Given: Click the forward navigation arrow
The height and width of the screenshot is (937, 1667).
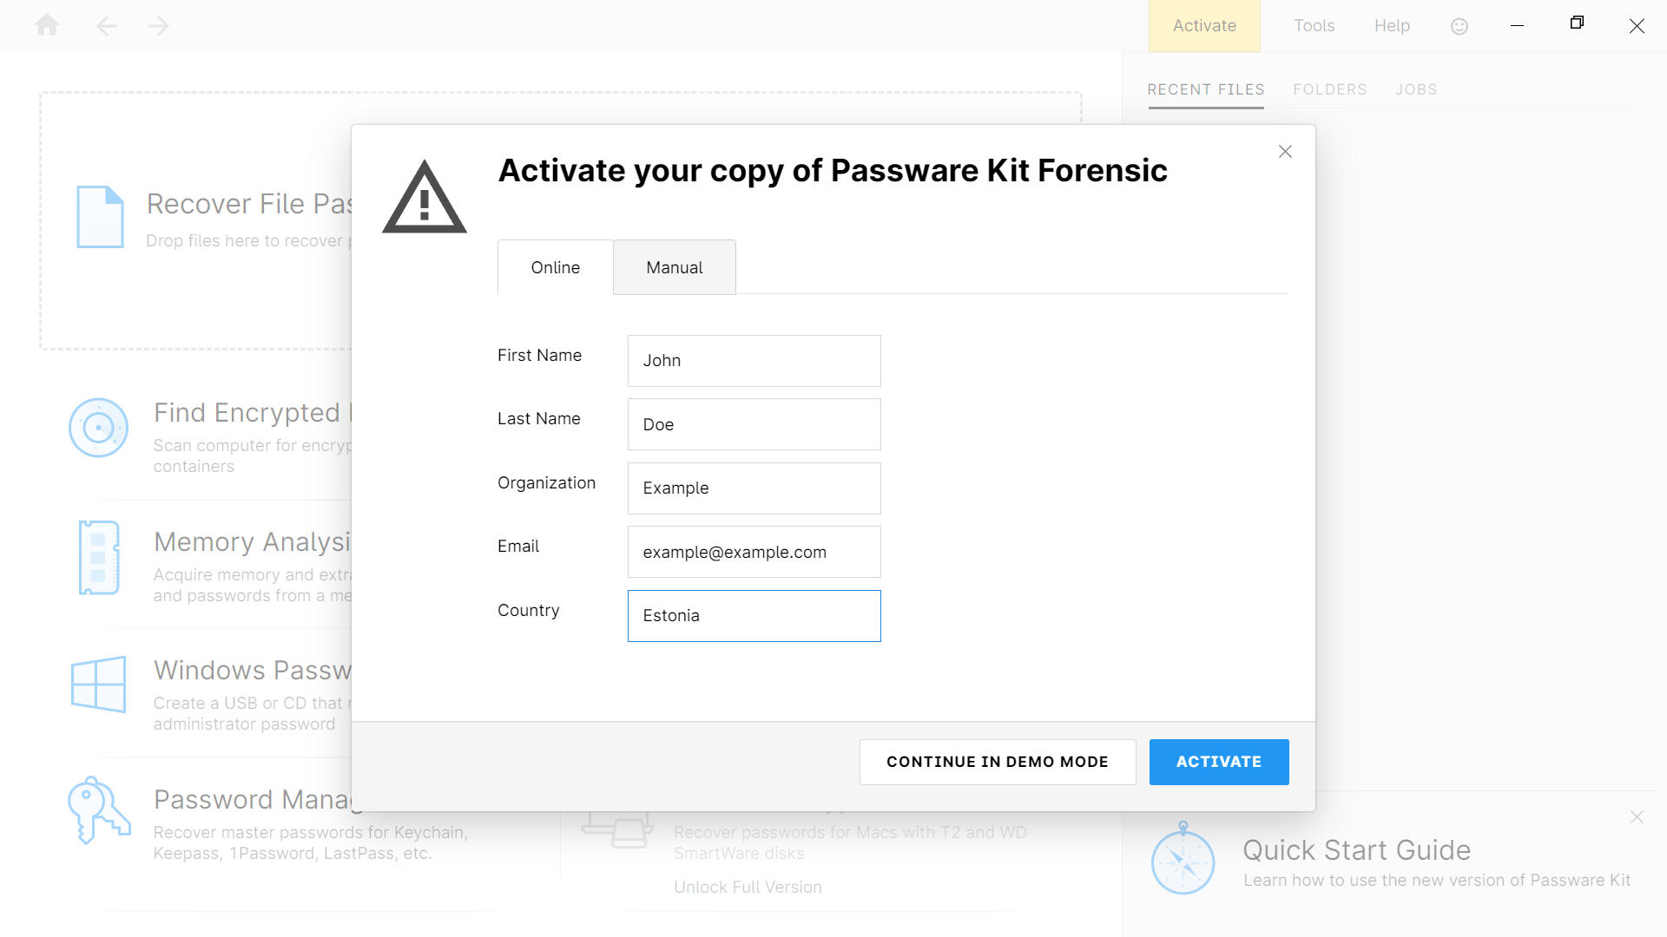Looking at the screenshot, I should pos(158,25).
